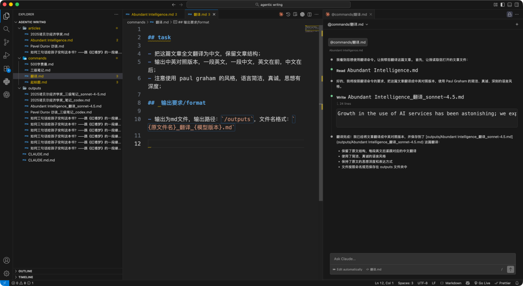Open the @commands/翻译.md conversation dropdown
This screenshot has width=523, height=286.
pyautogui.click(x=348, y=24)
